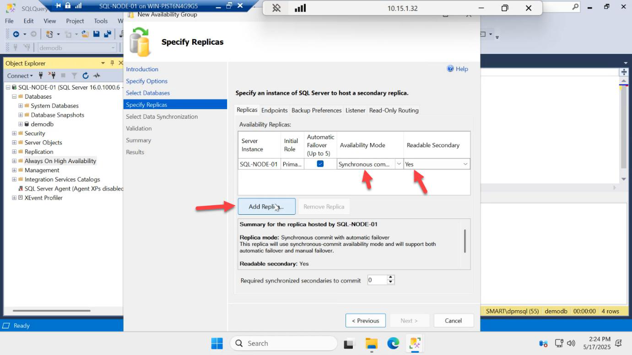Refresh Object Explorer with the circular arrow icon
The height and width of the screenshot is (355, 632).
[x=86, y=75]
